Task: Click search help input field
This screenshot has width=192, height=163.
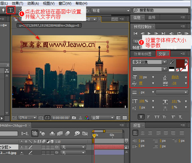Action: click(161, 11)
